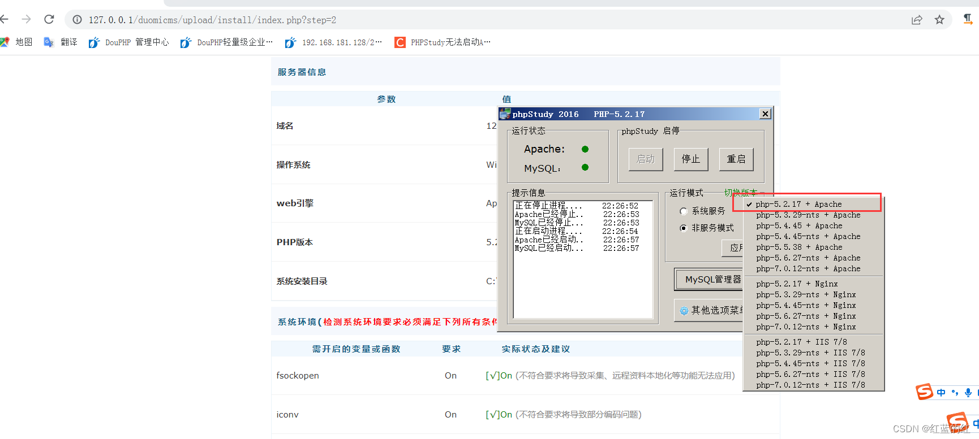Select php-5.6.27-nts + Apache
Screen dimensions: 979x439
pos(812,258)
